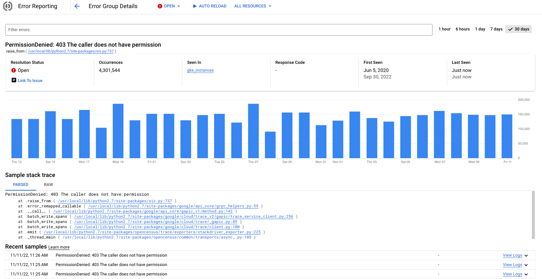Expand the last 11:25 AM sample chevron
Image resolution: width=542 pixels, height=279 pixels.
coord(526,274)
